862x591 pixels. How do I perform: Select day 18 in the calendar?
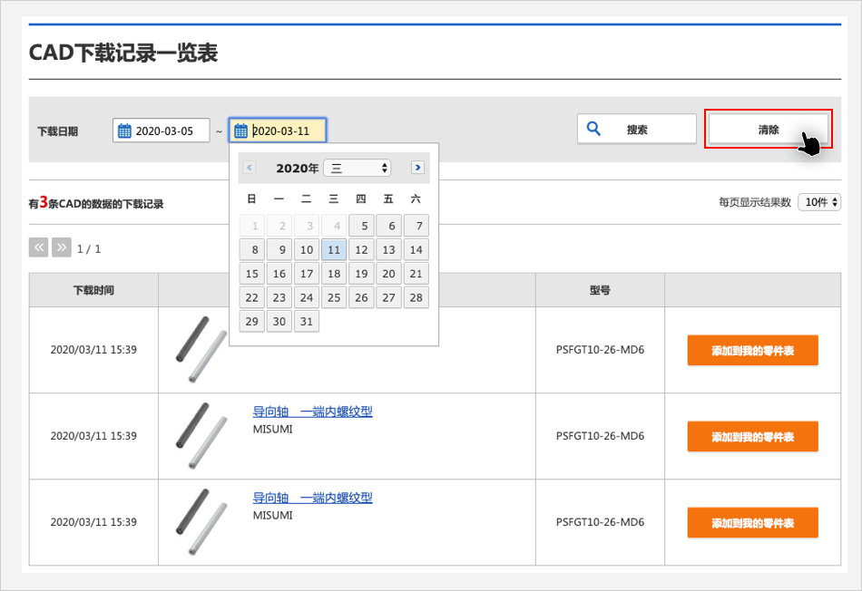point(334,274)
